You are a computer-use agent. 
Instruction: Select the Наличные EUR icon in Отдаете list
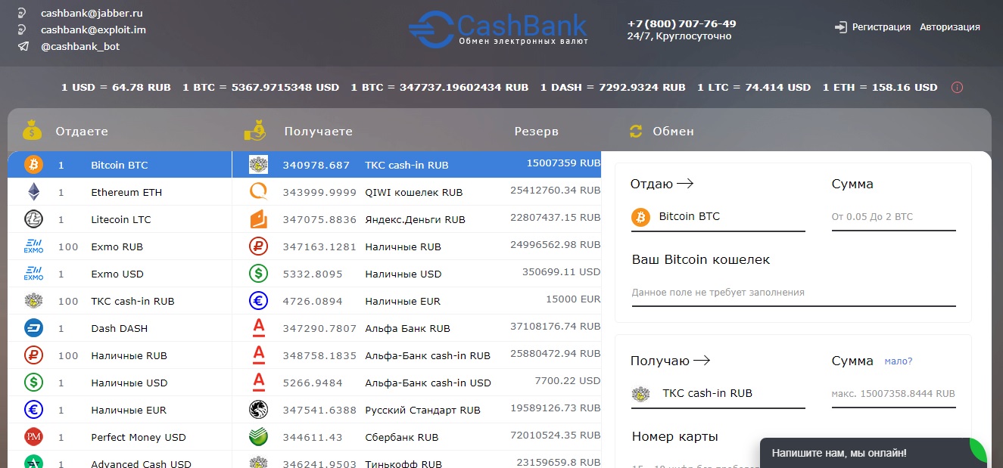34,410
